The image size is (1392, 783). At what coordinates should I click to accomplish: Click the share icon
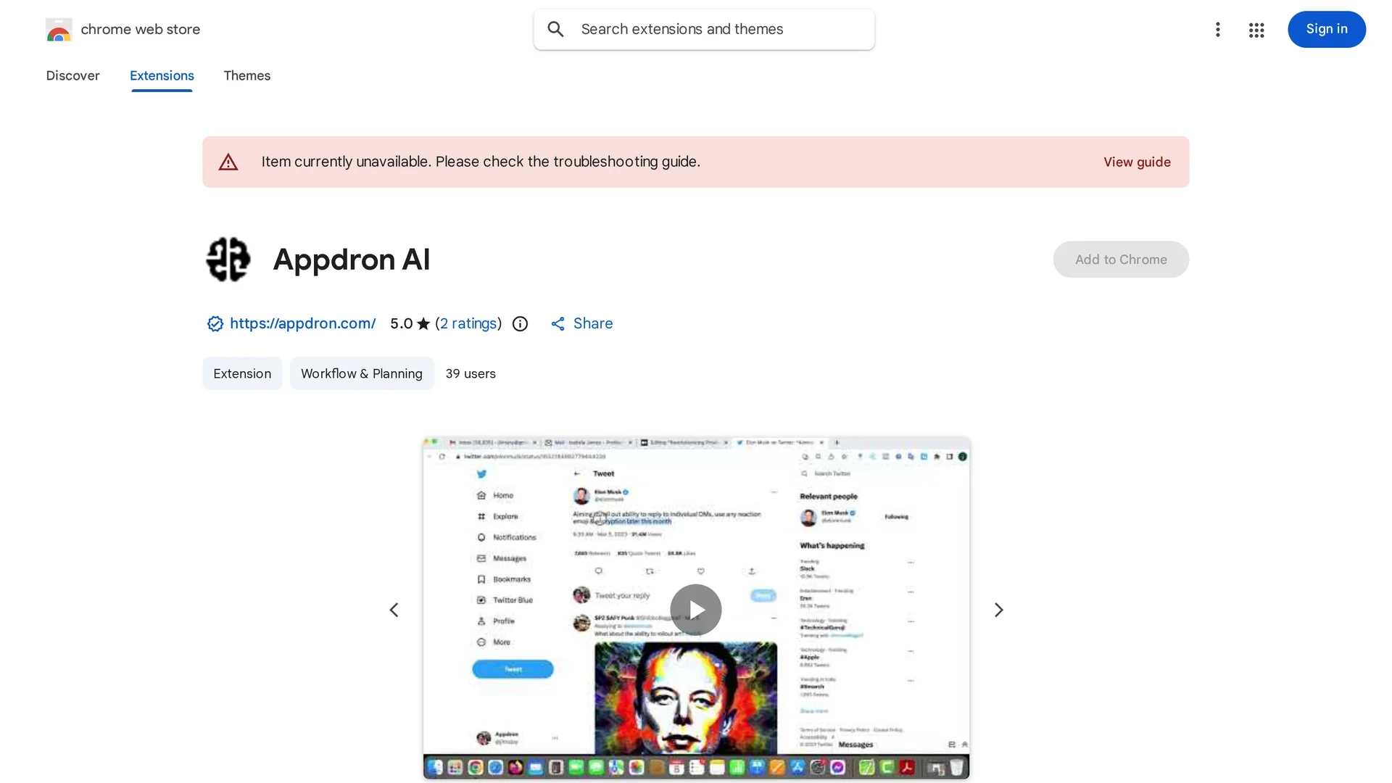click(x=558, y=324)
